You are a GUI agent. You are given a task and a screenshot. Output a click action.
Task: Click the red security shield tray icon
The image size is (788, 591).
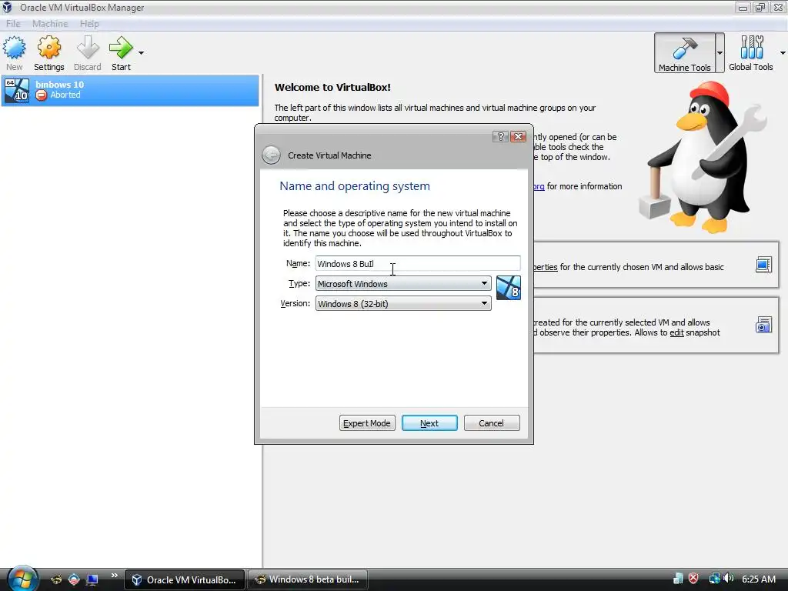pos(693,579)
